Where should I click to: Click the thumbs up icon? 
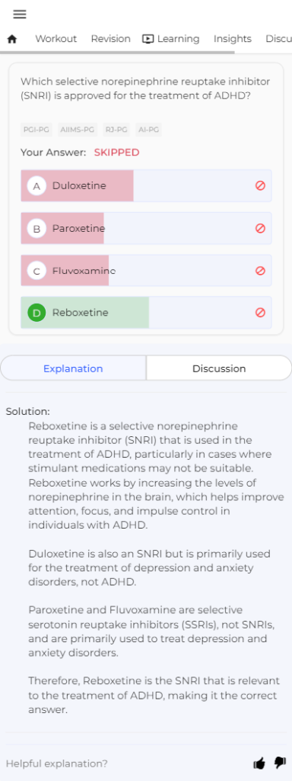259,763
